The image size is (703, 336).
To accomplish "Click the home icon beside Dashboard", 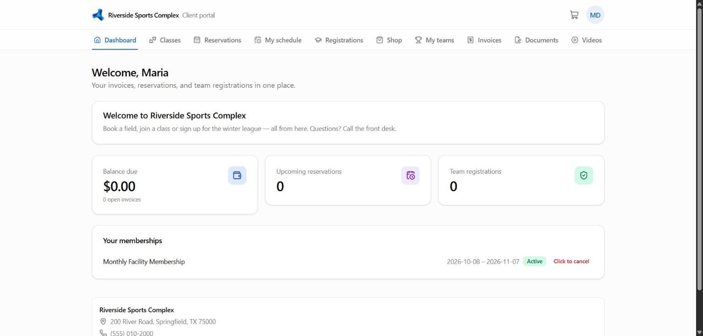I will (97, 40).
